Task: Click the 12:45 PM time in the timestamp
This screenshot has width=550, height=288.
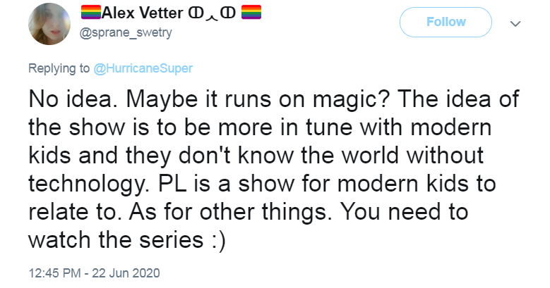Action: [x=53, y=272]
